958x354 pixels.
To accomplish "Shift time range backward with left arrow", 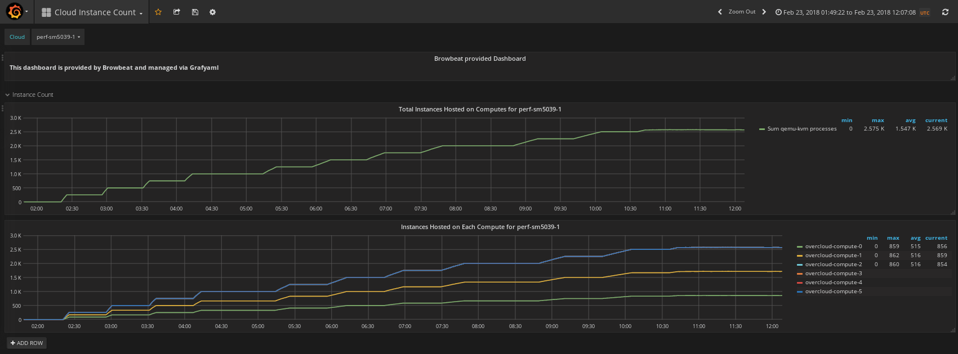I will tap(720, 12).
